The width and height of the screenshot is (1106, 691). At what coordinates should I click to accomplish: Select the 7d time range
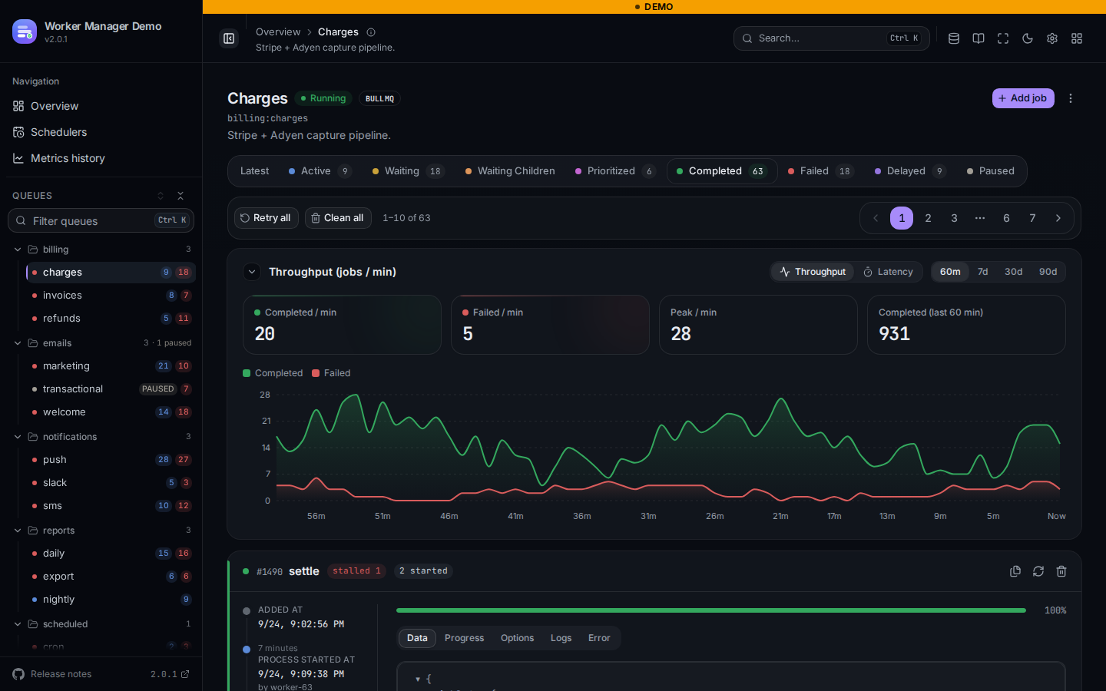coord(982,272)
